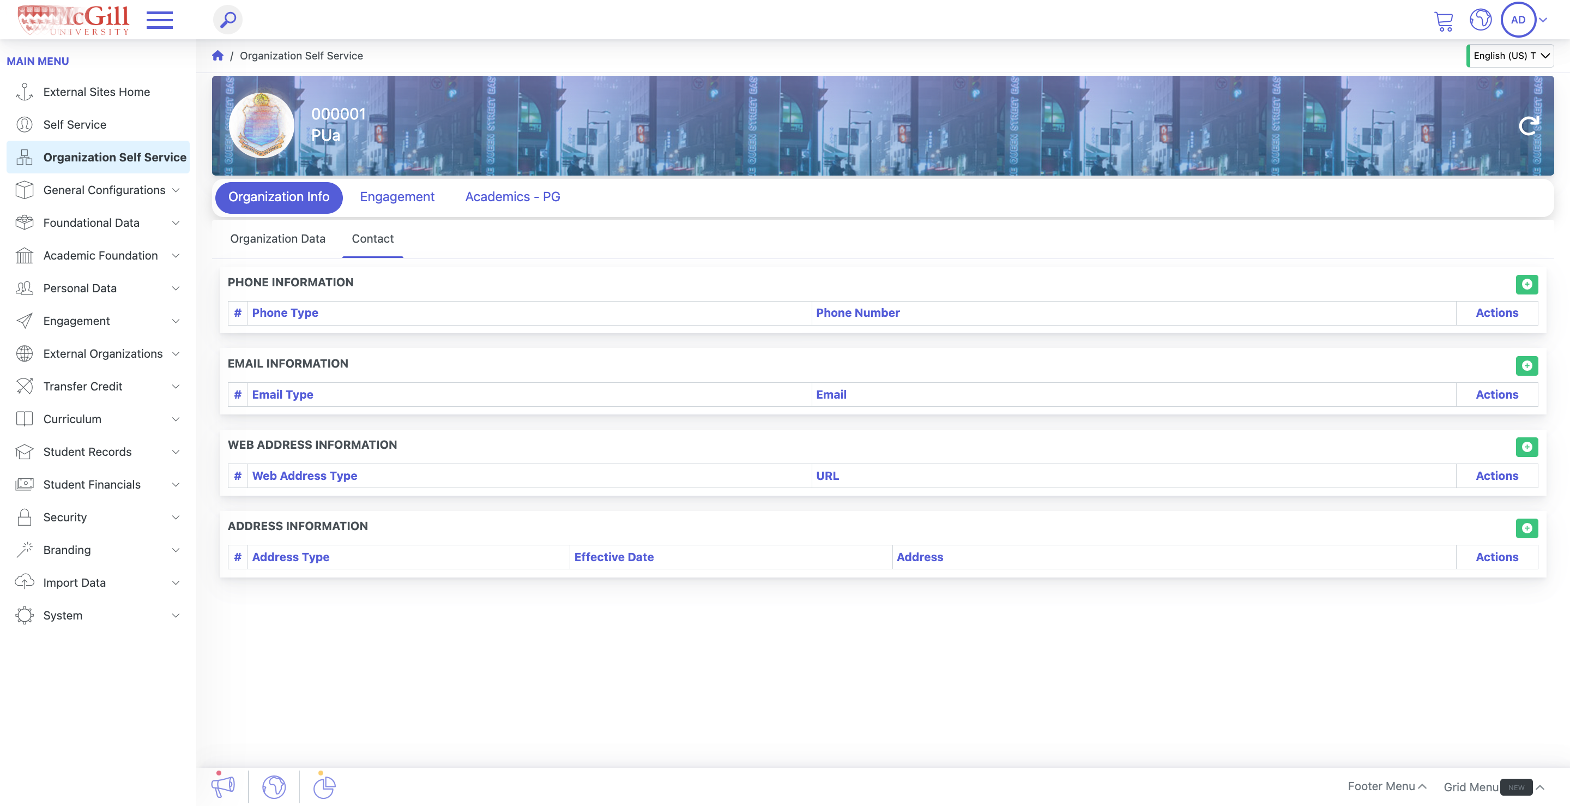Expand the Footer Menu
The width and height of the screenshot is (1570, 806).
[1386, 786]
